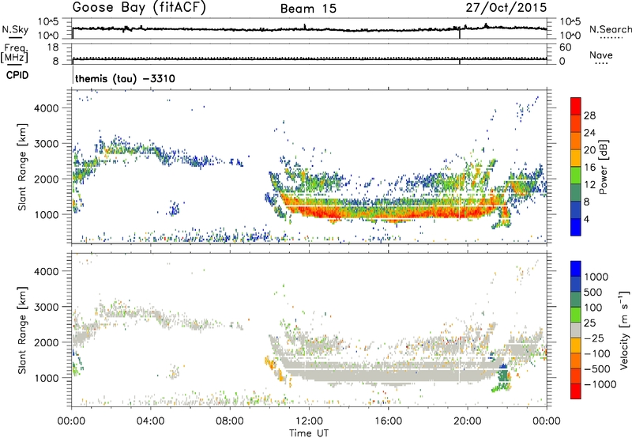Click the '20:00' time axis label
The width and height of the screenshot is (632, 438).
click(x=468, y=421)
